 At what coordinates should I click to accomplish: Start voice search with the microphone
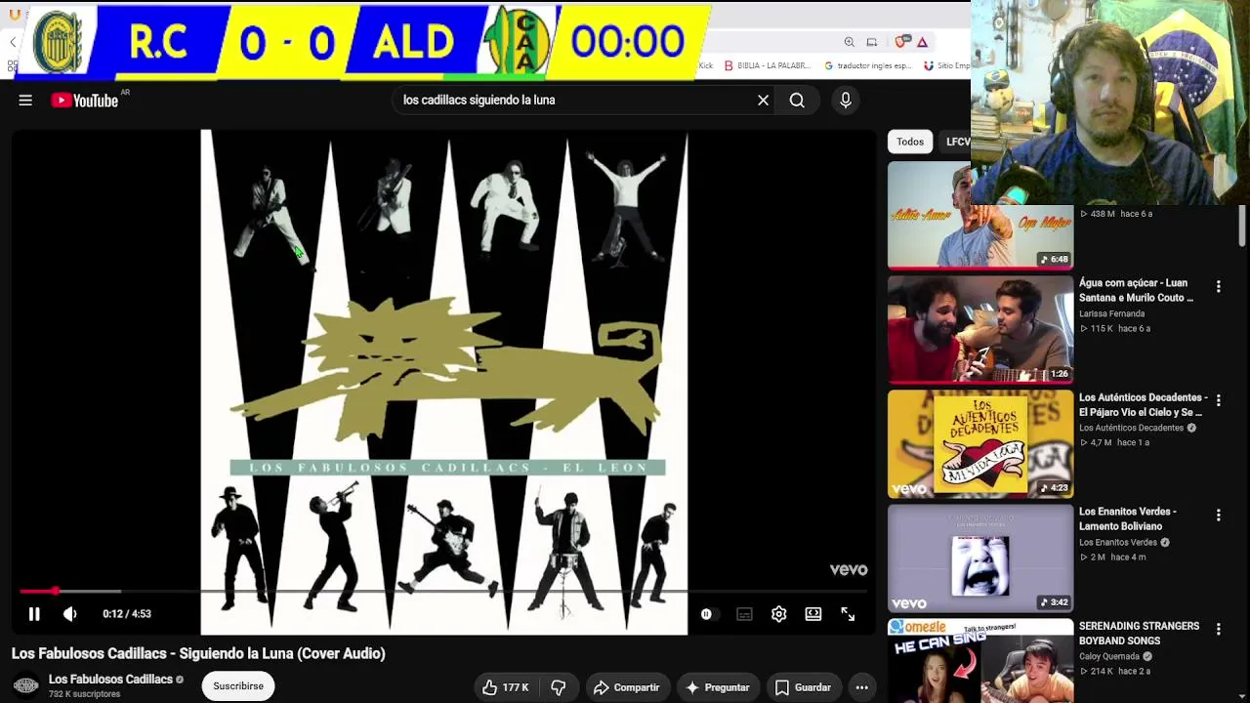pyautogui.click(x=846, y=100)
